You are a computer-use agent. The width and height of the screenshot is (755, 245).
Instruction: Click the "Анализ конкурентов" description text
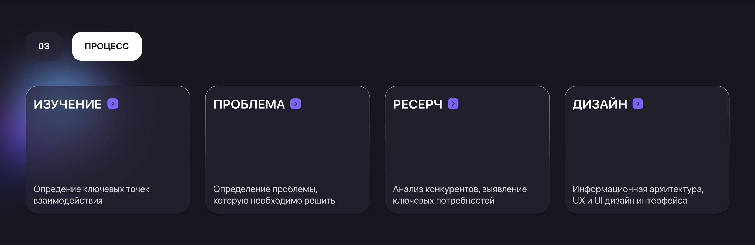tap(459, 195)
